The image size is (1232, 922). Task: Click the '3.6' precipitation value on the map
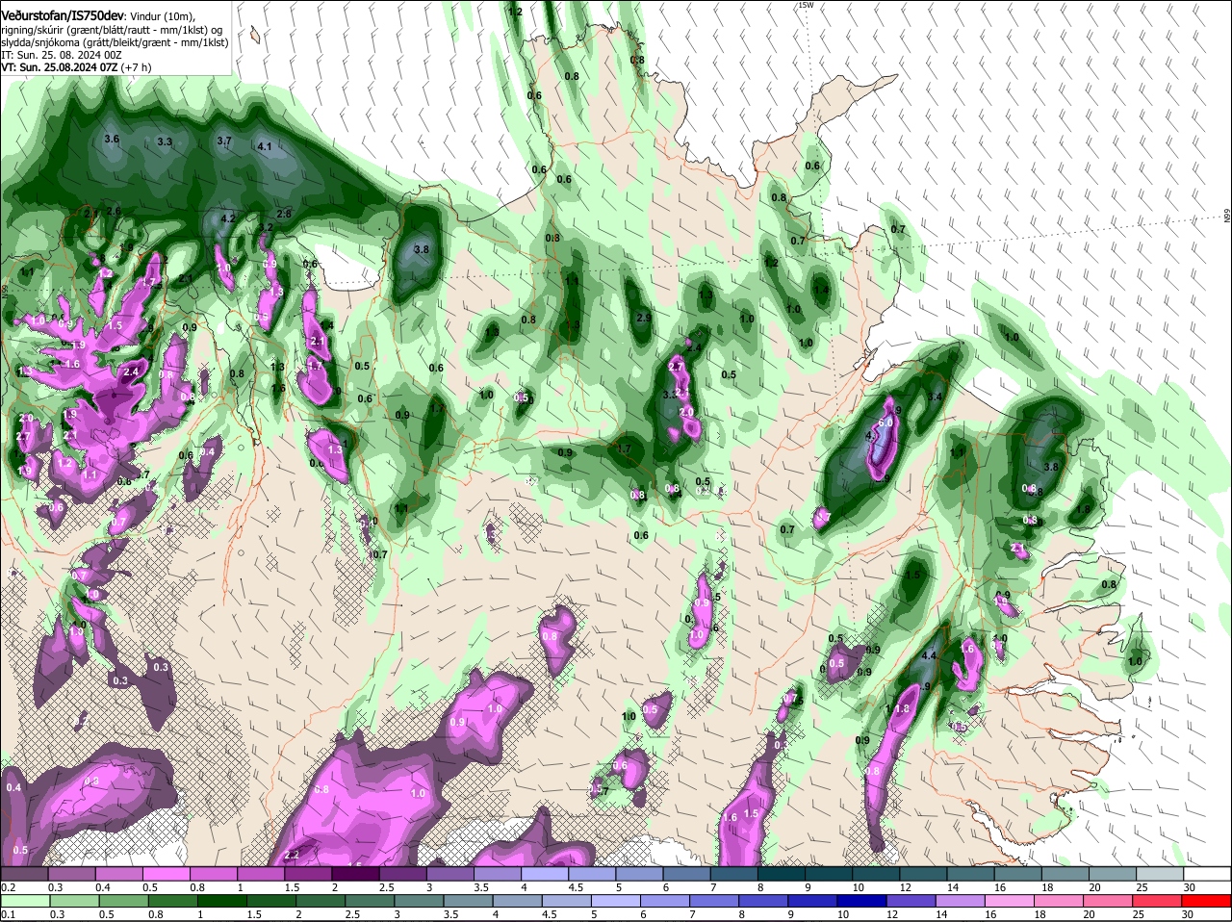pyautogui.click(x=111, y=140)
